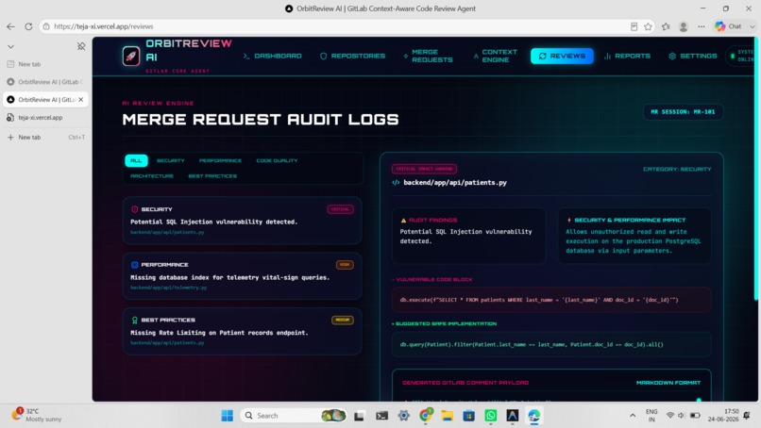Click the code brackets icon beside patients.py
The width and height of the screenshot is (761, 428).
click(x=396, y=183)
